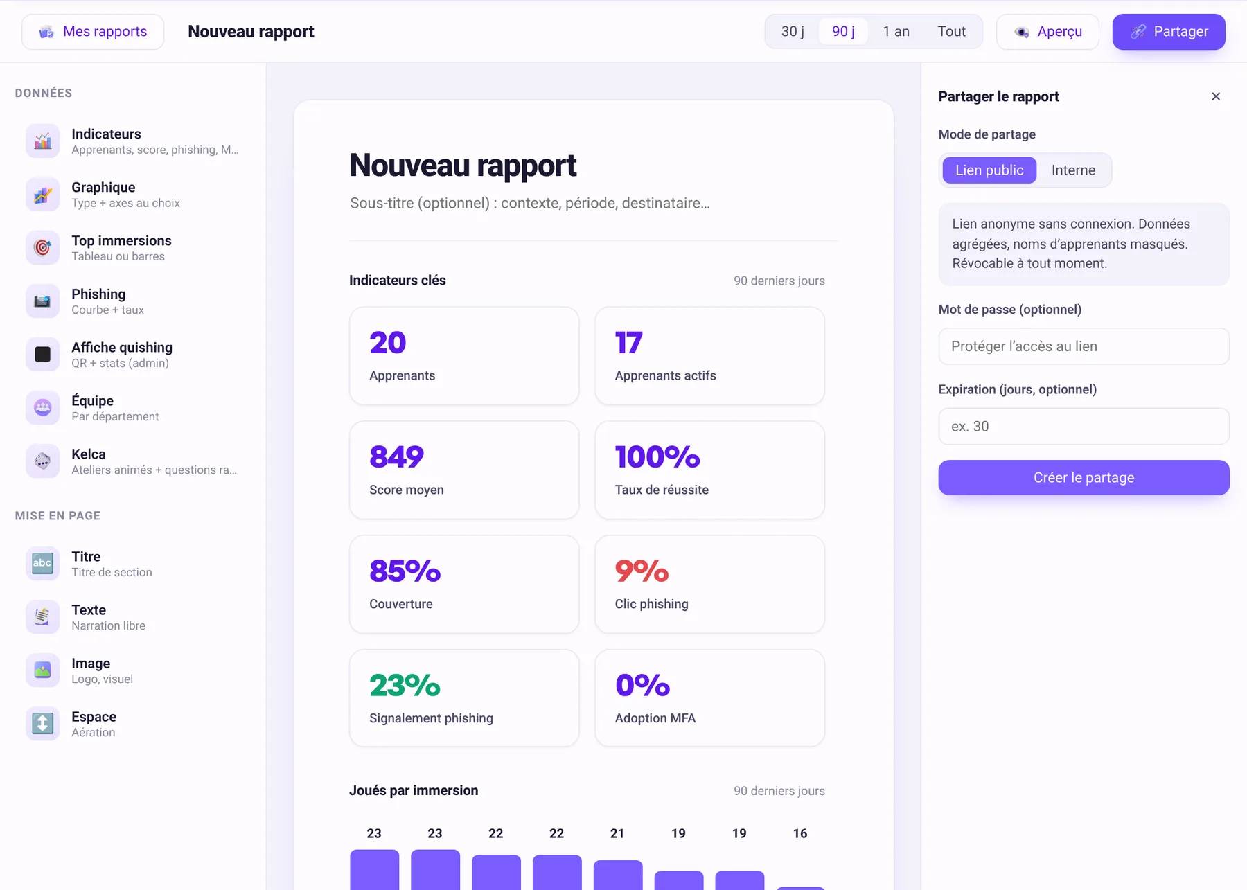
Task: Click the Joués par immersion heading
Action: (x=414, y=791)
